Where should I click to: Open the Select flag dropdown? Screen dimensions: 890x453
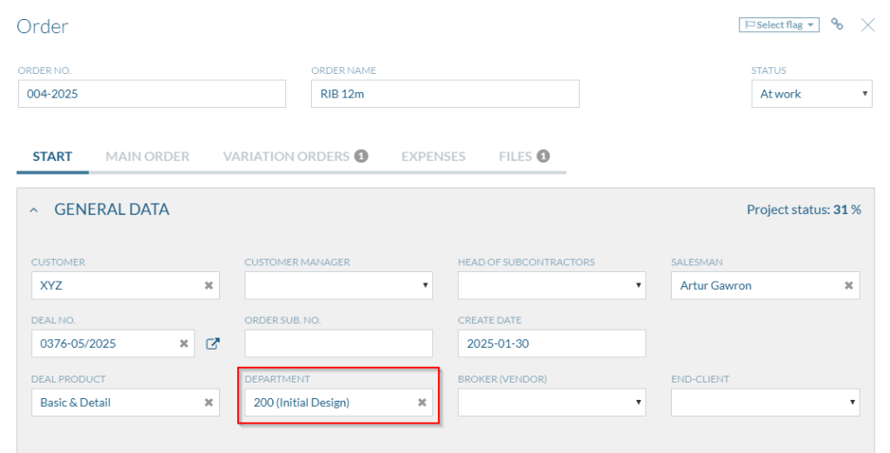click(x=779, y=25)
